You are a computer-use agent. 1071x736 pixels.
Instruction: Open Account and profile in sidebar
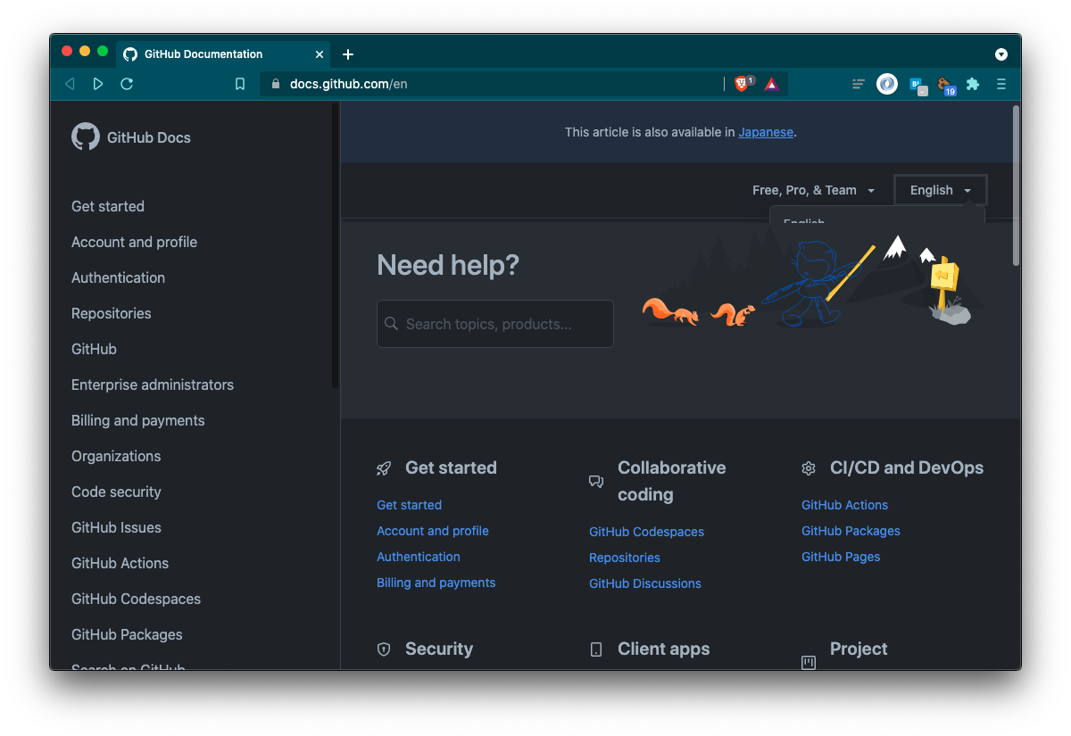[x=134, y=242]
